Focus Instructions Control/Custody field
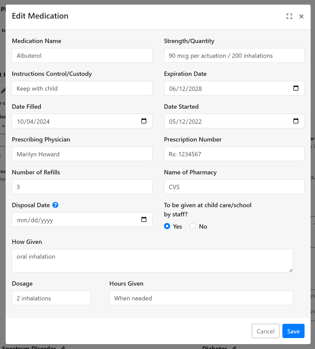Screen dimensions: 315x349 (x=82, y=88)
